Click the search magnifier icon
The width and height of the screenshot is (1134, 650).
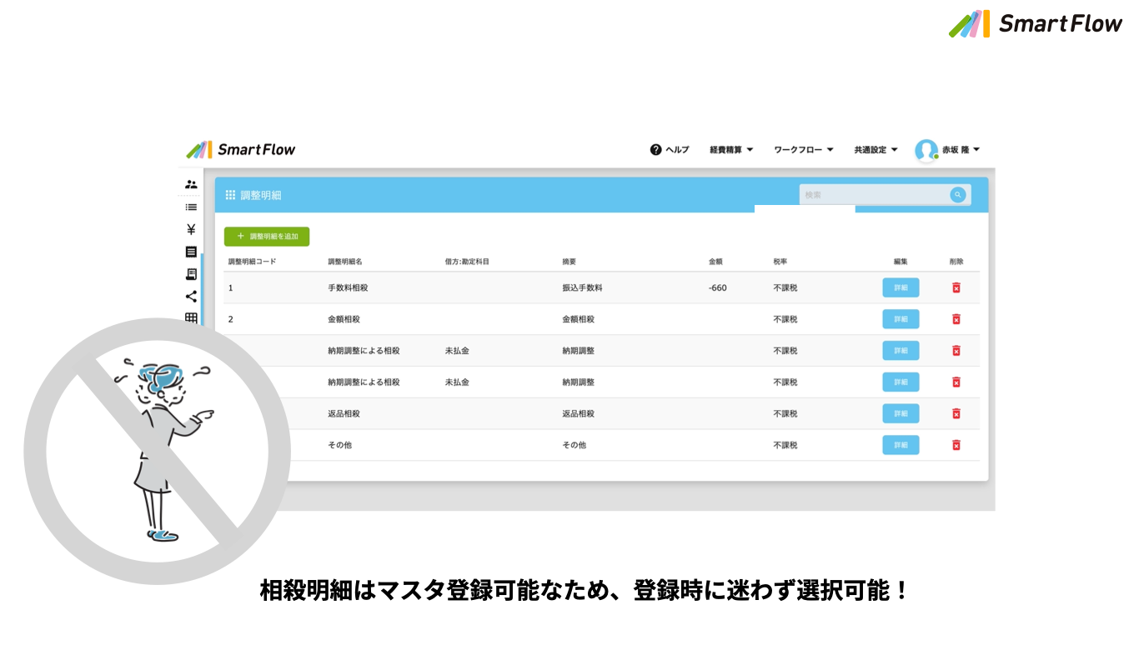click(x=958, y=195)
